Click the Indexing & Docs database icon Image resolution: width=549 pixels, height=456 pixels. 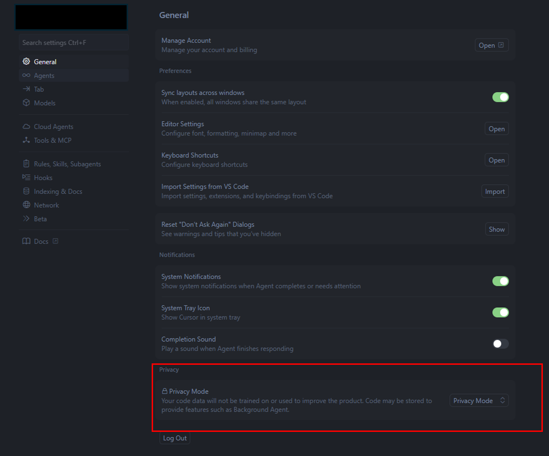click(x=26, y=191)
